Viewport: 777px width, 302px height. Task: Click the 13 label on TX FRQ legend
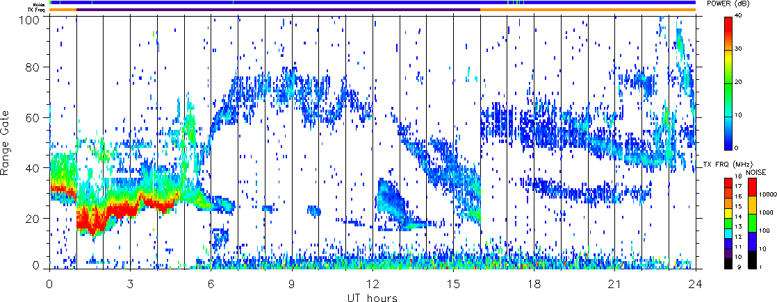pyautogui.click(x=738, y=227)
